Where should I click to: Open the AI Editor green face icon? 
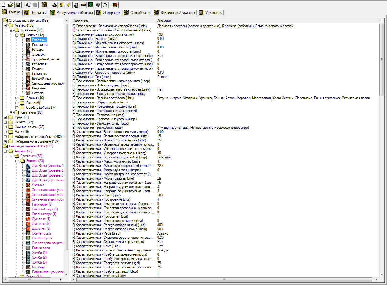click(90, 5)
